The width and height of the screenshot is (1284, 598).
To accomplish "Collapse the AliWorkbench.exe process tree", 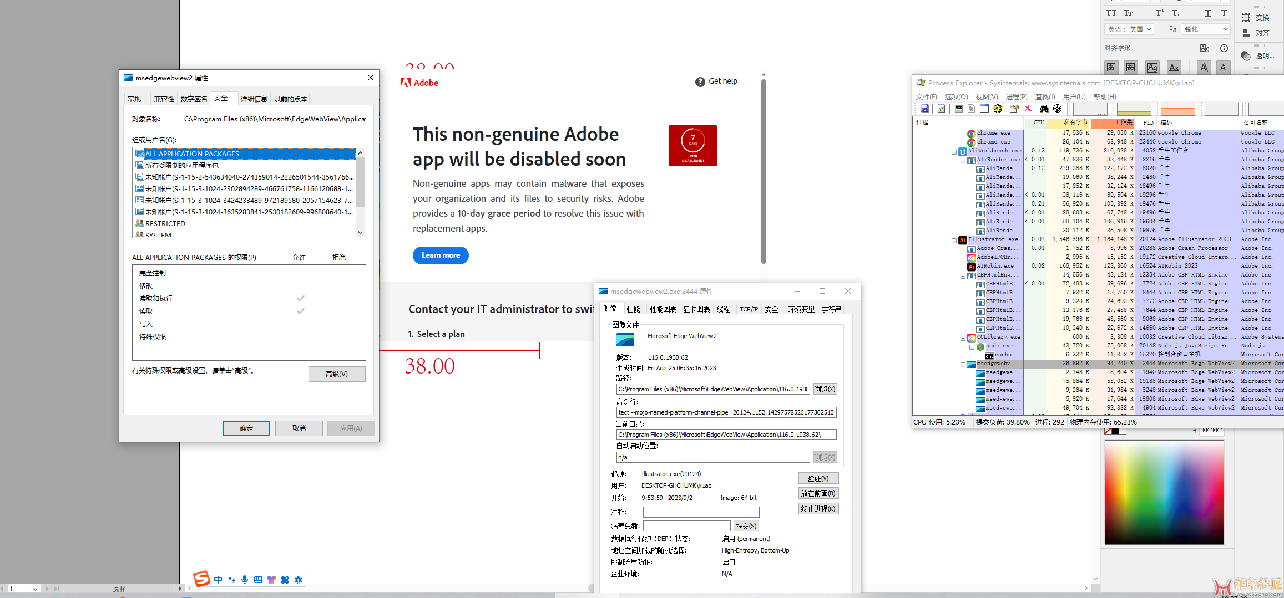I will (x=954, y=151).
